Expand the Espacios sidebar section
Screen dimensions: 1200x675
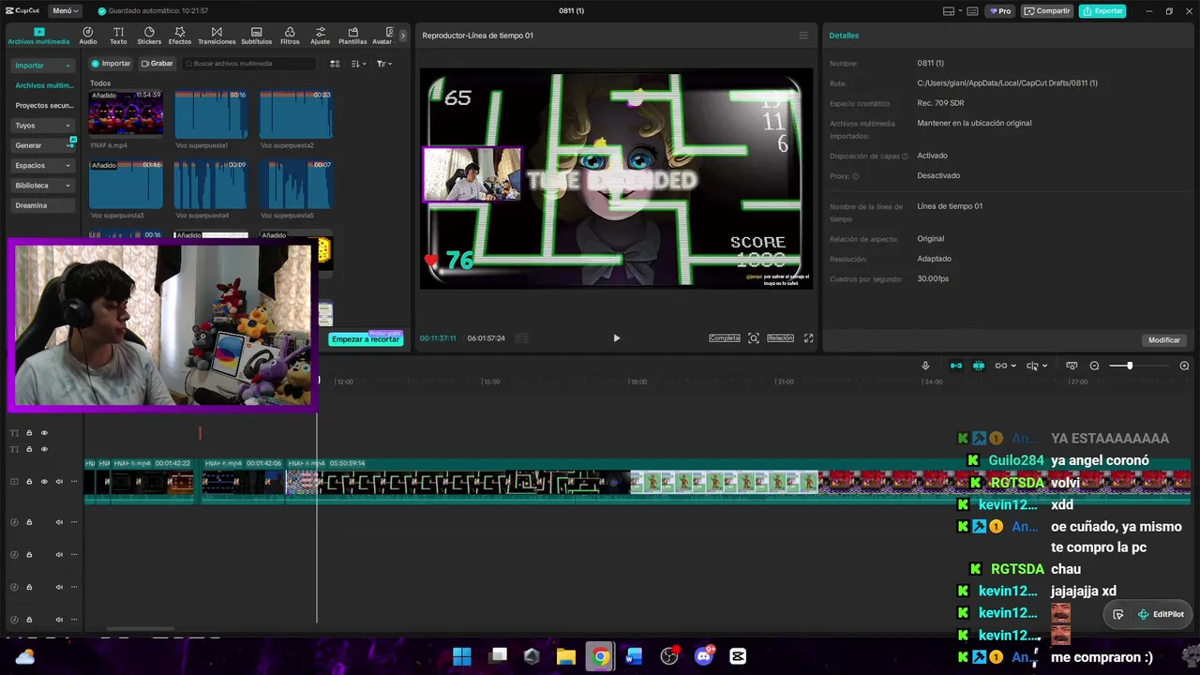43,166
